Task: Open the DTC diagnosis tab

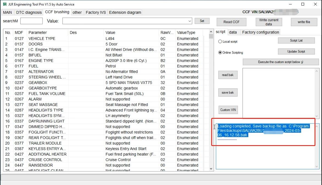Action: [x=29, y=12]
